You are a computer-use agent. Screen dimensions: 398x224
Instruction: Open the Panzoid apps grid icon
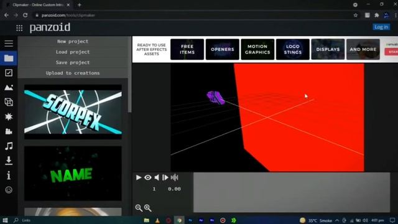tap(19, 27)
